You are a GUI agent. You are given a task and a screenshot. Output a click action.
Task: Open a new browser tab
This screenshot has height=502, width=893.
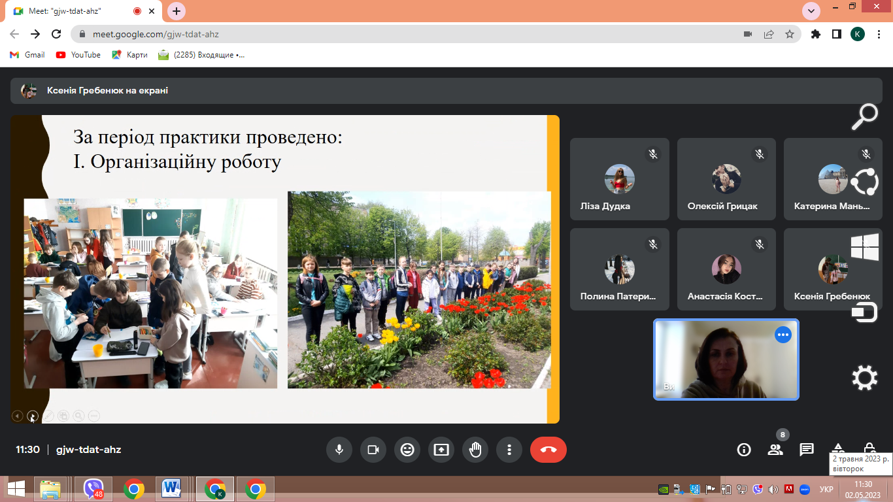[x=177, y=11]
